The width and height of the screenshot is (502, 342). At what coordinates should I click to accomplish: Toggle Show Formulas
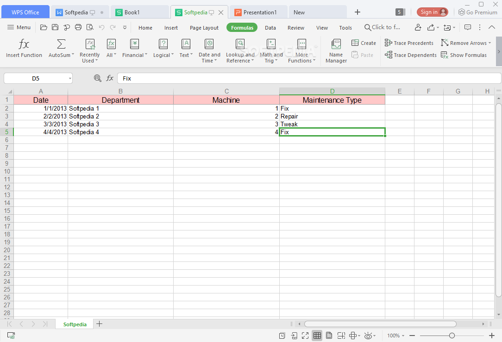coord(464,55)
